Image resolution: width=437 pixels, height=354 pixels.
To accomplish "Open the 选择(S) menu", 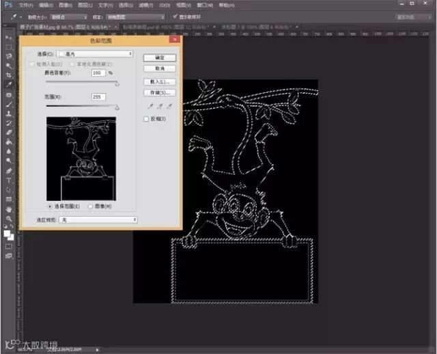I will (x=126, y=5).
